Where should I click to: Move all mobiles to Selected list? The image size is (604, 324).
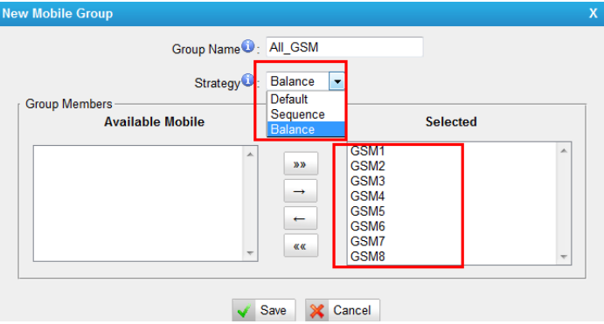pyautogui.click(x=301, y=164)
